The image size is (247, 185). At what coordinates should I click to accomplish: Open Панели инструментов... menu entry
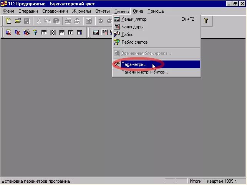(156, 72)
